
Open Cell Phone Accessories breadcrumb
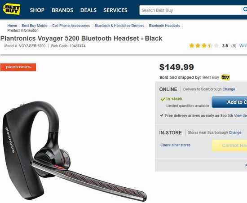click(71, 26)
